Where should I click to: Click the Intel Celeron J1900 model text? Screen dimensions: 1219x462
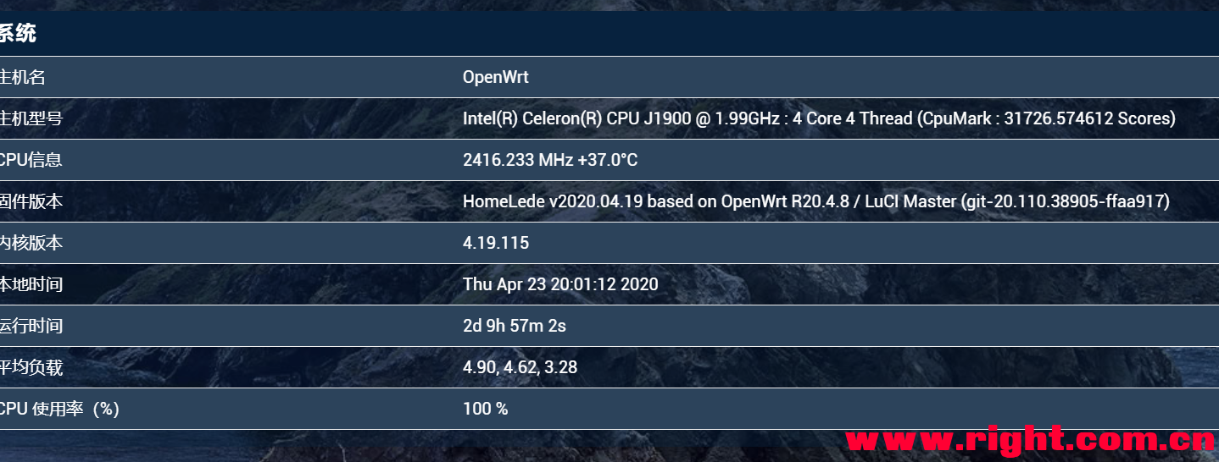pyautogui.click(x=818, y=118)
